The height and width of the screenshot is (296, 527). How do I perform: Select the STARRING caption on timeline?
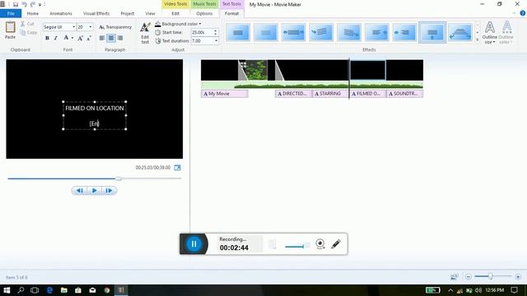pyautogui.click(x=330, y=94)
